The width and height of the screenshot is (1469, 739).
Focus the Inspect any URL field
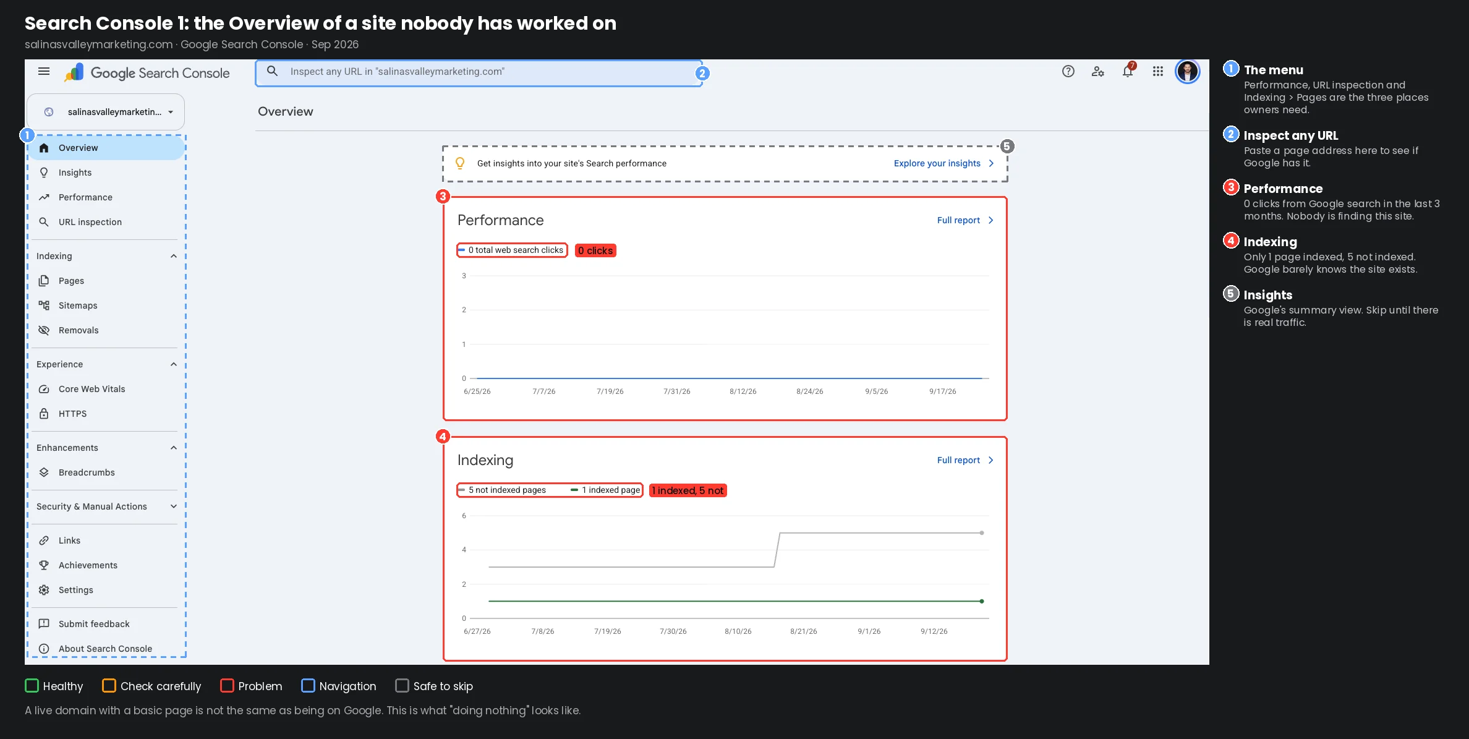479,72
